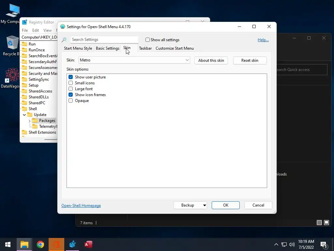Open Microsoft Access from the taskbar
The image size is (334, 251).
(88, 244)
